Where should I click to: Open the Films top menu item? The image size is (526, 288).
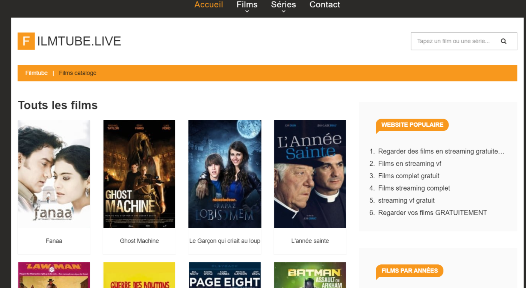coord(247,5)
